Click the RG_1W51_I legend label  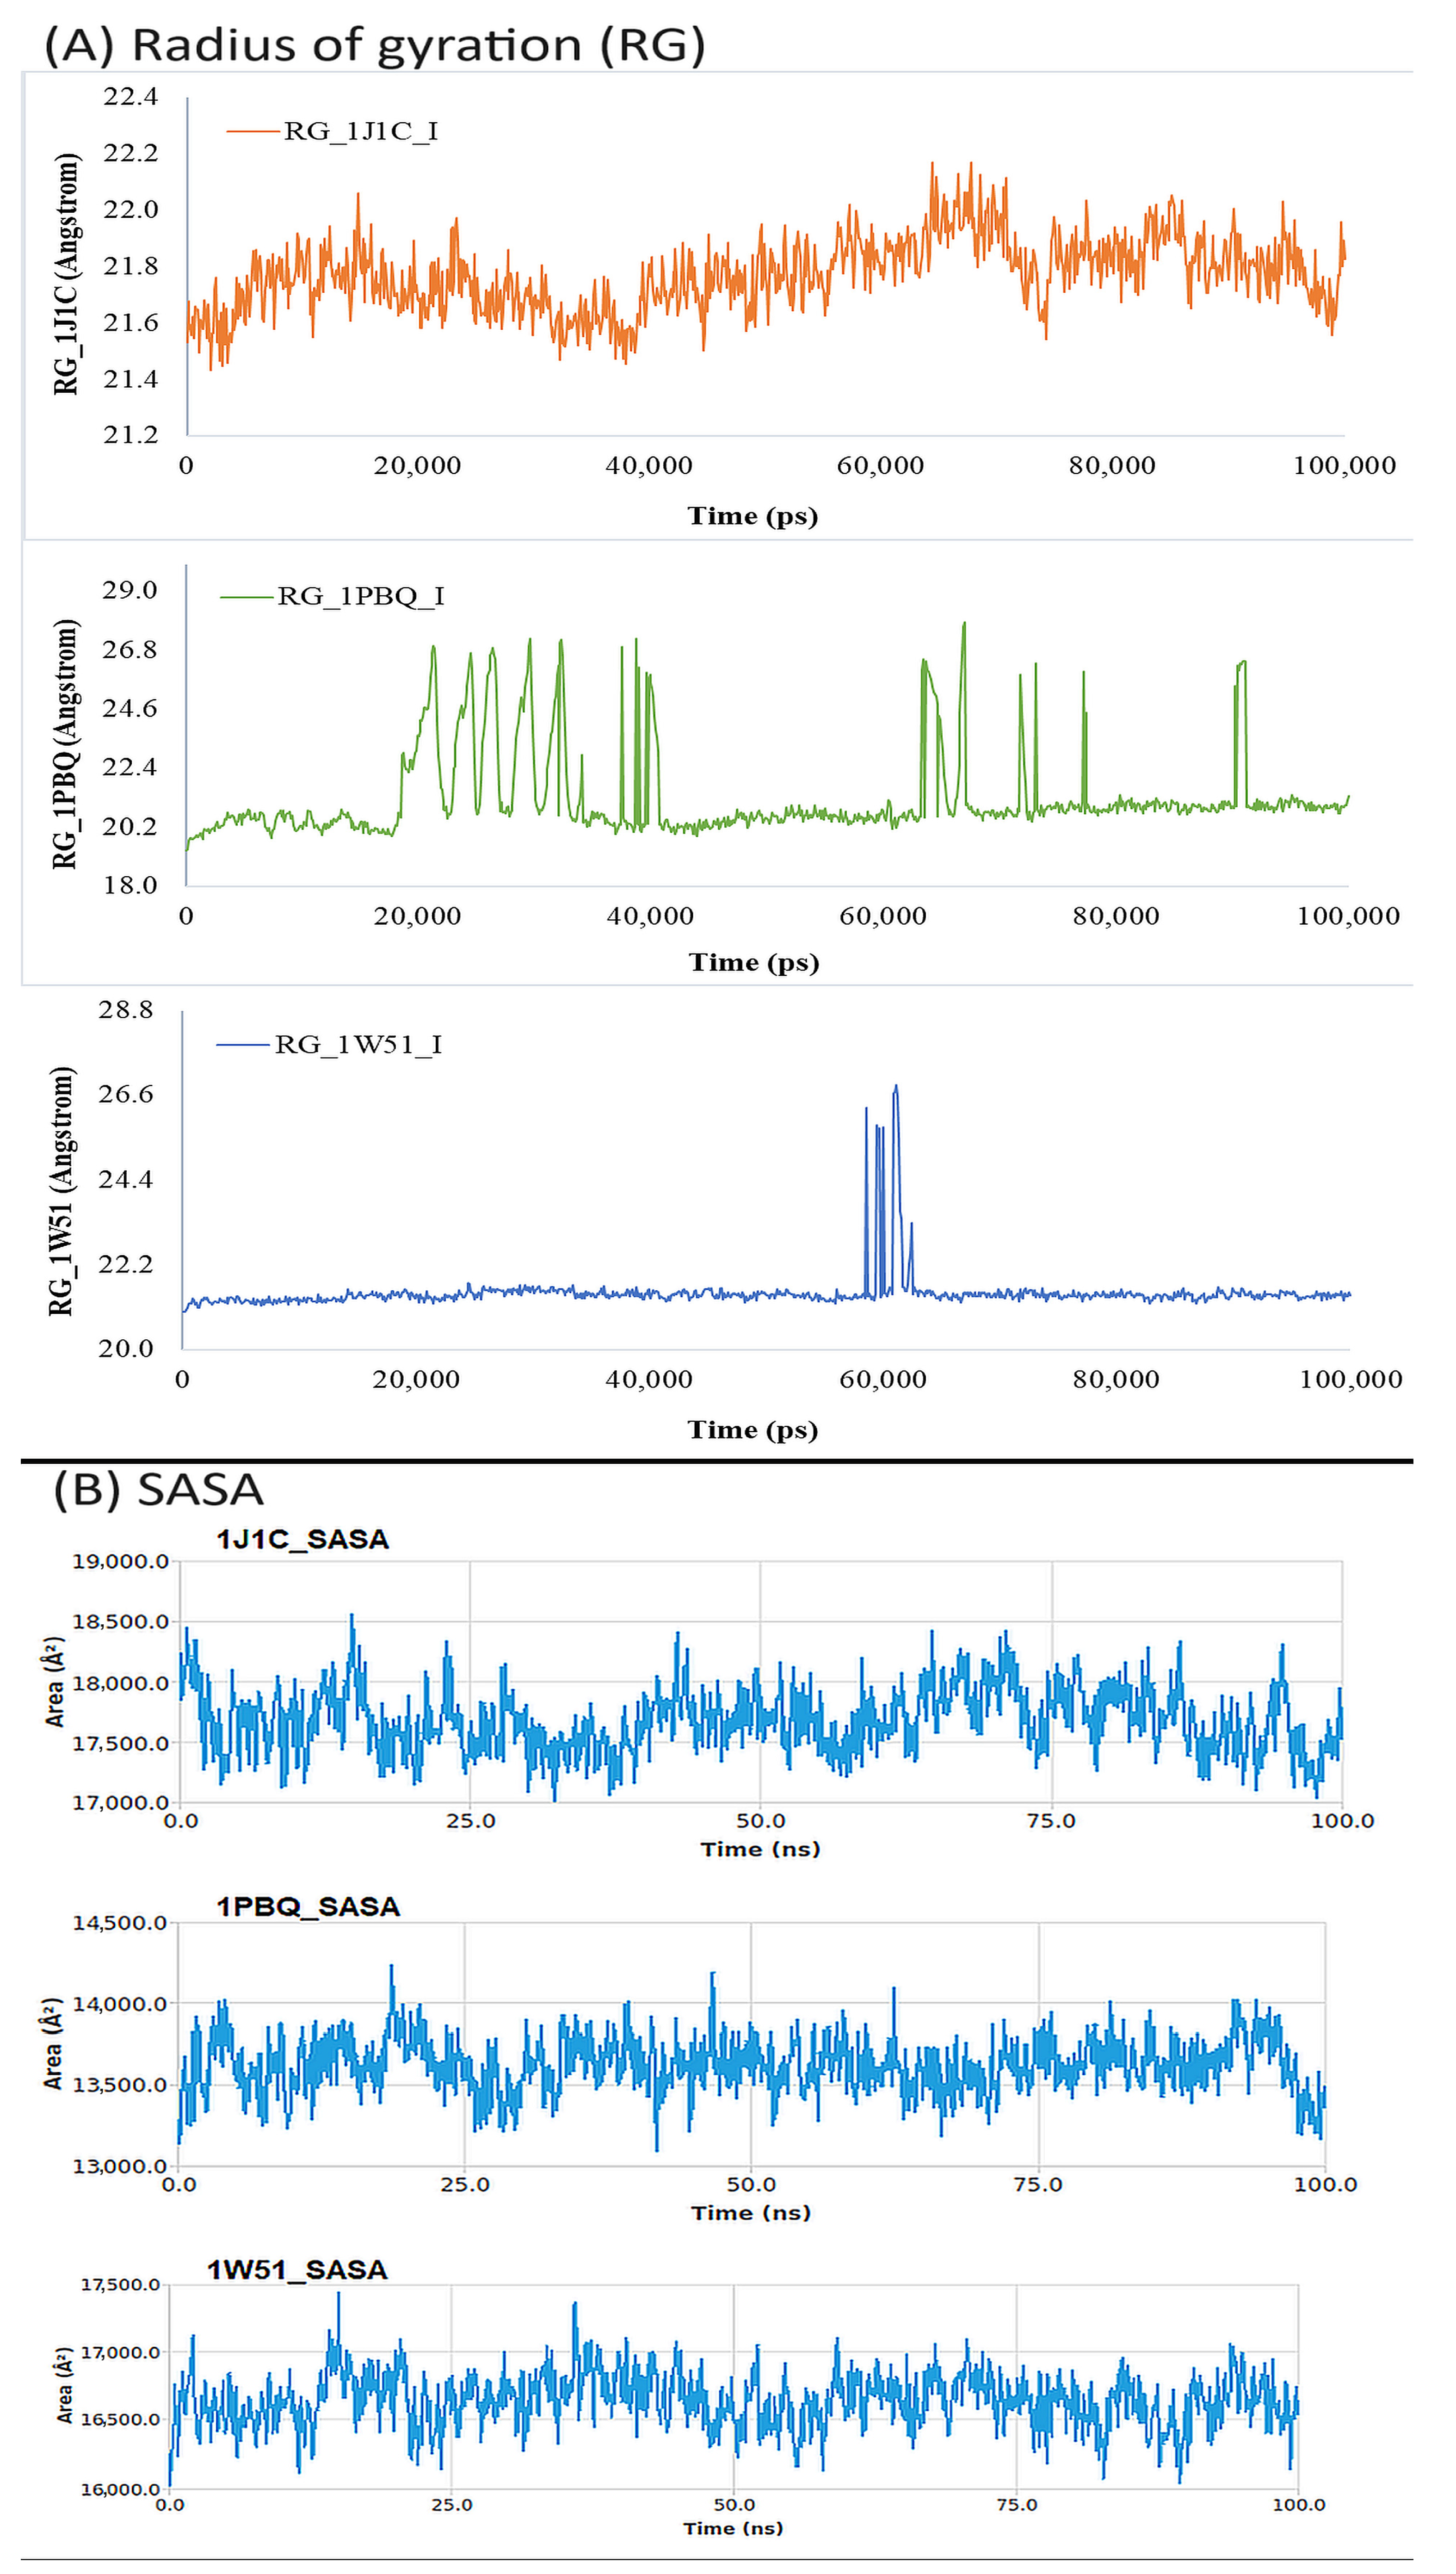pyautogui.click(x=358, y=1045)
